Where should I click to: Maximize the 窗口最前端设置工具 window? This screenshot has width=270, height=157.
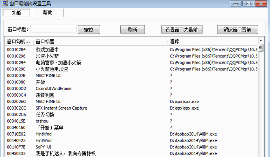248,4
